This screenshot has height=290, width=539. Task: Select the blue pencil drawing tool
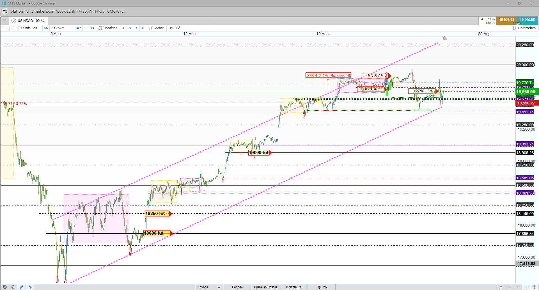pyautogui.click(x=22, y=287)
